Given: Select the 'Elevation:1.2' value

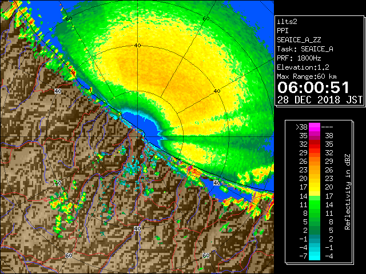Looking at the screenshot, I should (303, 67).
